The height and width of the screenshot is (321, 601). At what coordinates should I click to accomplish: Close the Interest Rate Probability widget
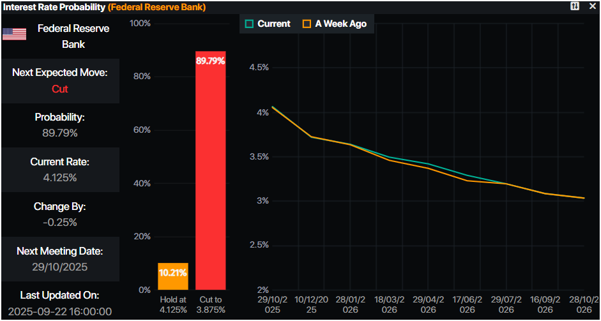pos(591,6)
